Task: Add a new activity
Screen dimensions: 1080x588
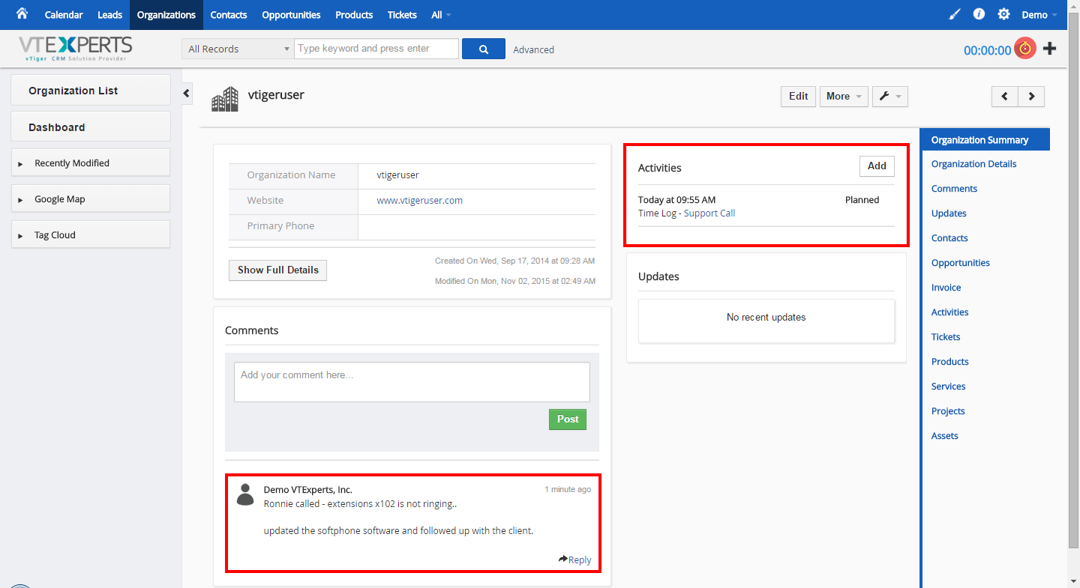Action: pyautogui.click(x=877, y=166)
